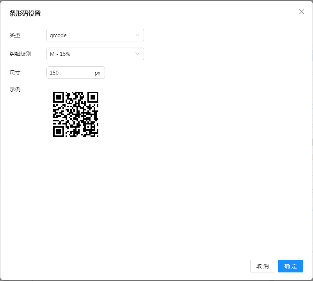Click the 纠错级别 field label
The width and height of the screenshot is (313, 281).
coord(20,54)
